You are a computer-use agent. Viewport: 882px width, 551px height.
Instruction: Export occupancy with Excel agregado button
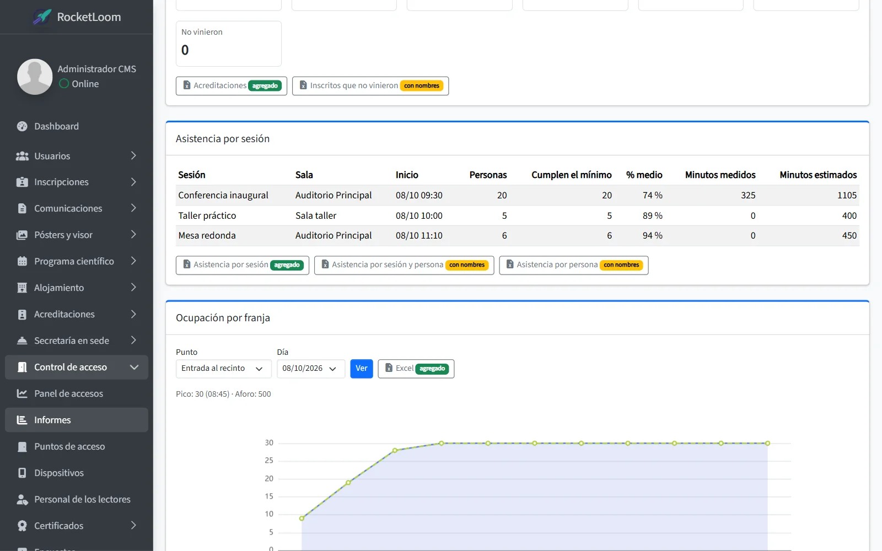pyautogui.click(x=416, y=369)
